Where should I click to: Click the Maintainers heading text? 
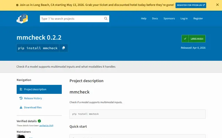tap(24, 132)
